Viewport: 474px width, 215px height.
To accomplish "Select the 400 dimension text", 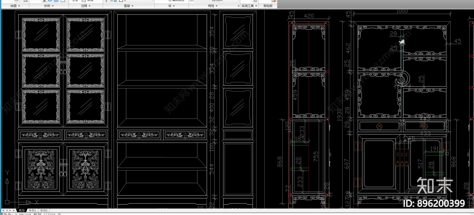I will (x=212, y=107).
